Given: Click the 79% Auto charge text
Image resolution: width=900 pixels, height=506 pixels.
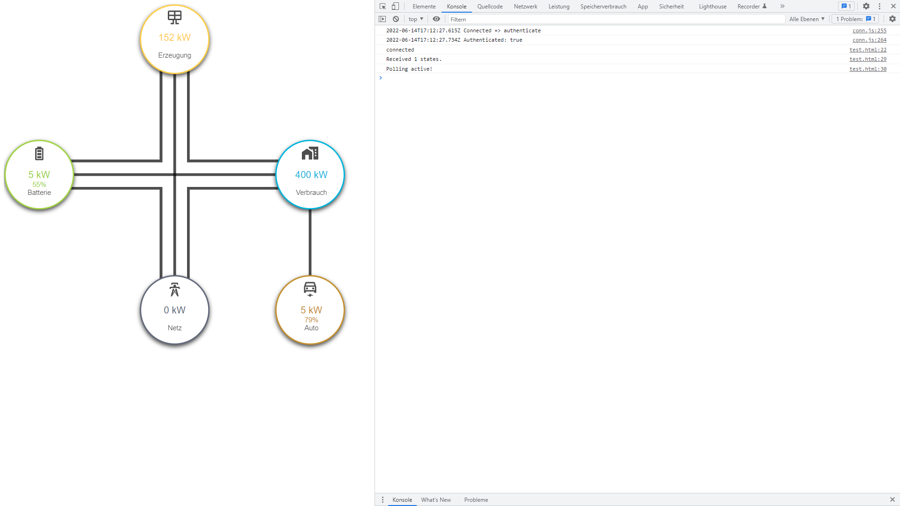Looking at the screenshot, I should tap(311, 320).
